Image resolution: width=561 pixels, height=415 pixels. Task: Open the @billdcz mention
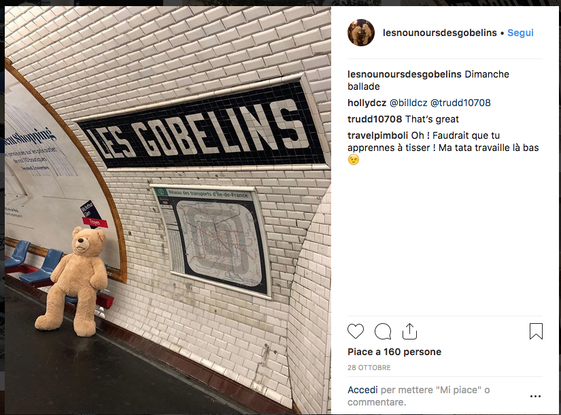pos(408,103)
